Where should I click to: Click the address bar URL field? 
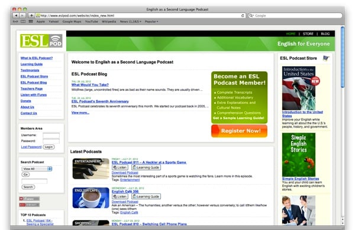pyautogui.click(x=140, y=15)
